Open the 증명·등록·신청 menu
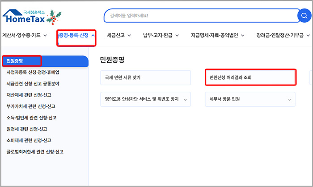313x187 pixels. 73,35
